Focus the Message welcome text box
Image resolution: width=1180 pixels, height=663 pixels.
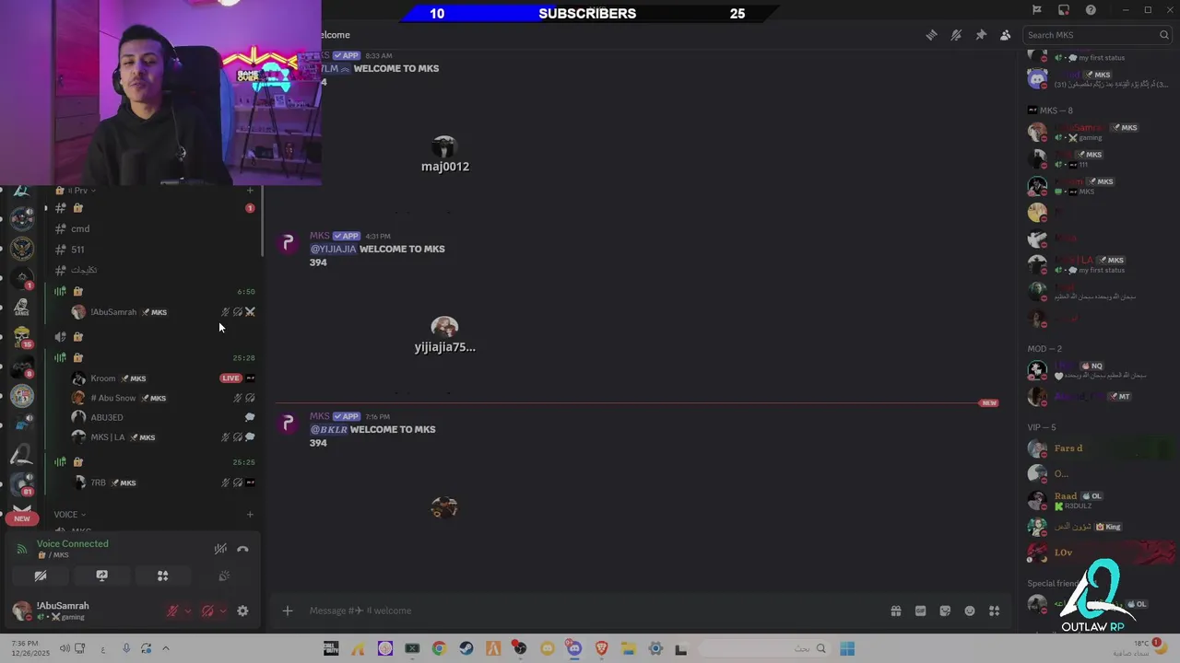pos(590,611)
